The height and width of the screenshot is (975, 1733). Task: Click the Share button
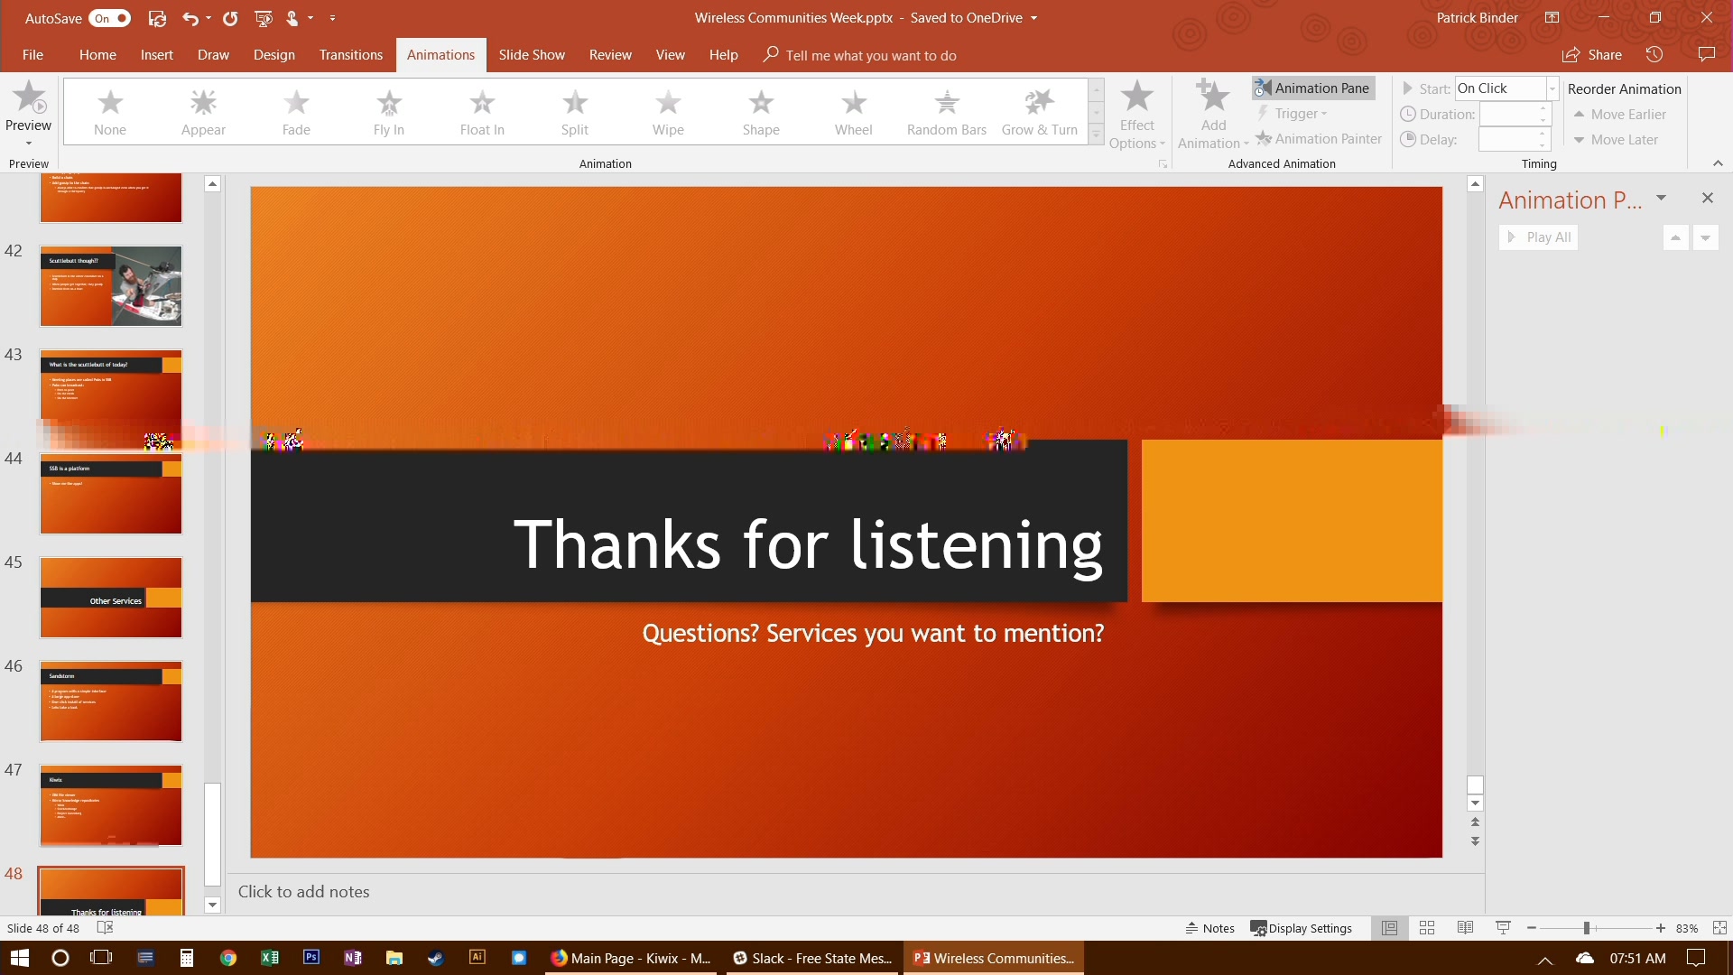pyautogui.click(x=1592, y=55)
